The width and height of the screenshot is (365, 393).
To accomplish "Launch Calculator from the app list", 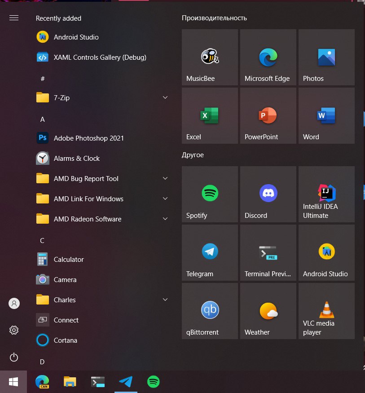I will [x=103, y=260].
